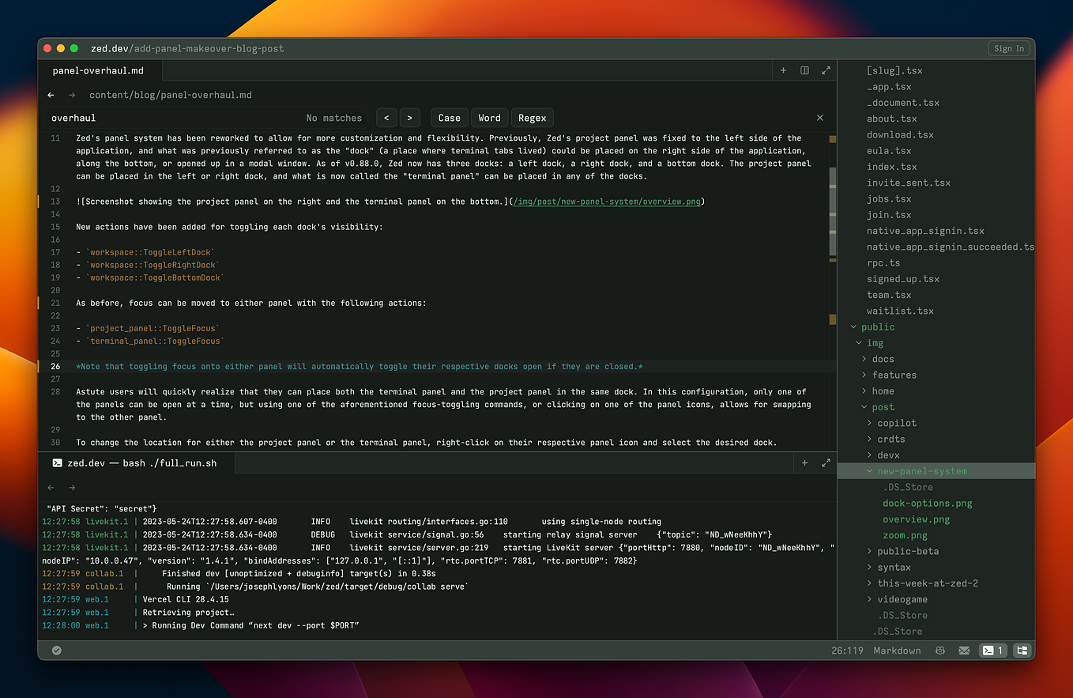Enable whole Word matching in search

coord(489,117)
